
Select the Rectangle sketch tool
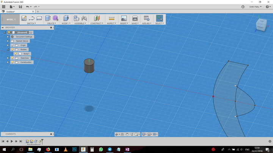[x=39, y=18]
